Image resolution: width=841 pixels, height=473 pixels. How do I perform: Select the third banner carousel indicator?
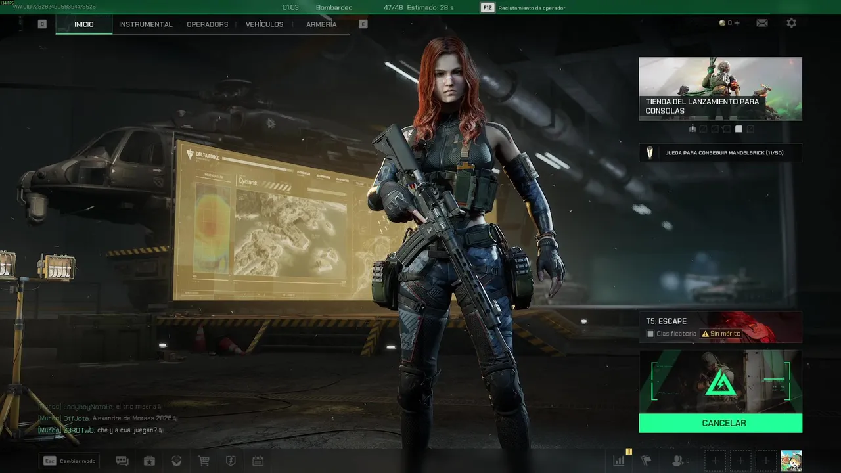(x=716, y=129)
